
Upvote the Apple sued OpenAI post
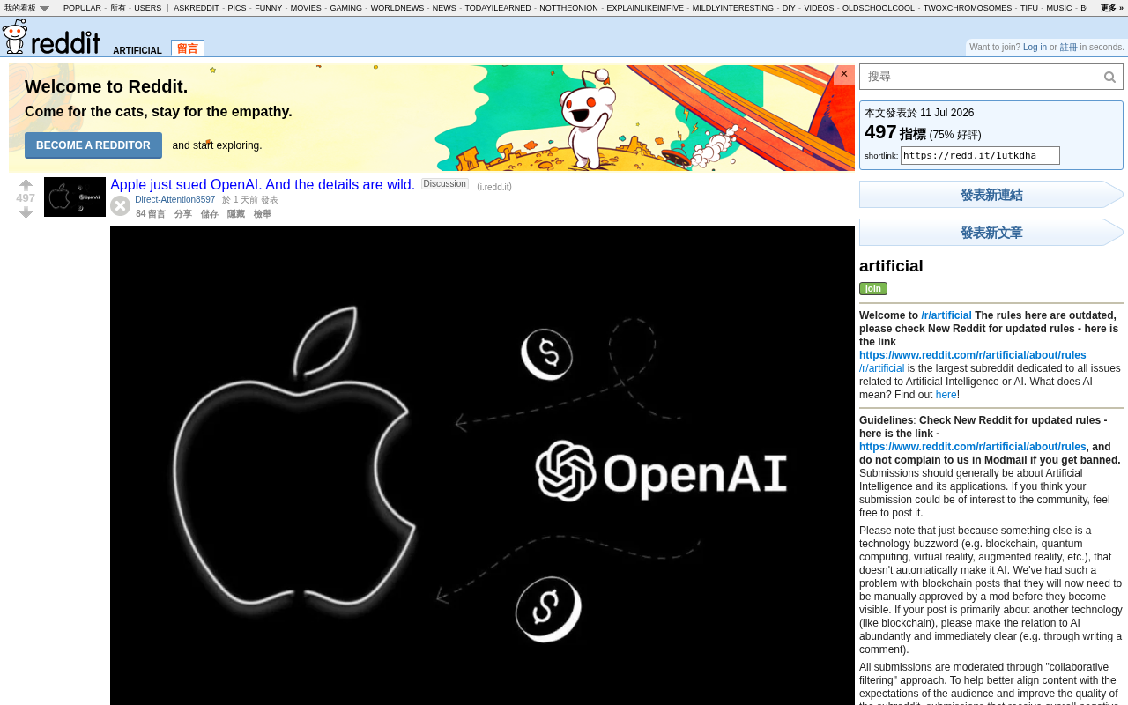(26, 184)
